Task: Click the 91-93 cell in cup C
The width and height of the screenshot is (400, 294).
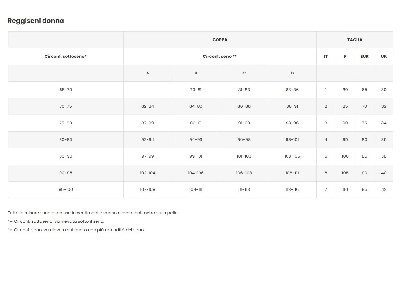Action: 244,123
